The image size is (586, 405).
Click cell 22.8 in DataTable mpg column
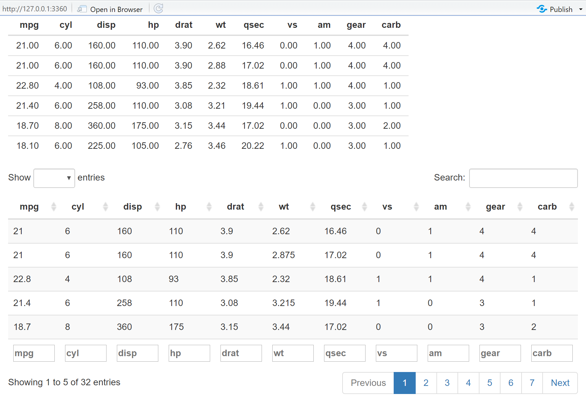coord(22,279)
